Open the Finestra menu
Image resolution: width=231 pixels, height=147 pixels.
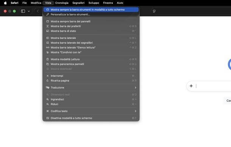tap(108, 3)
